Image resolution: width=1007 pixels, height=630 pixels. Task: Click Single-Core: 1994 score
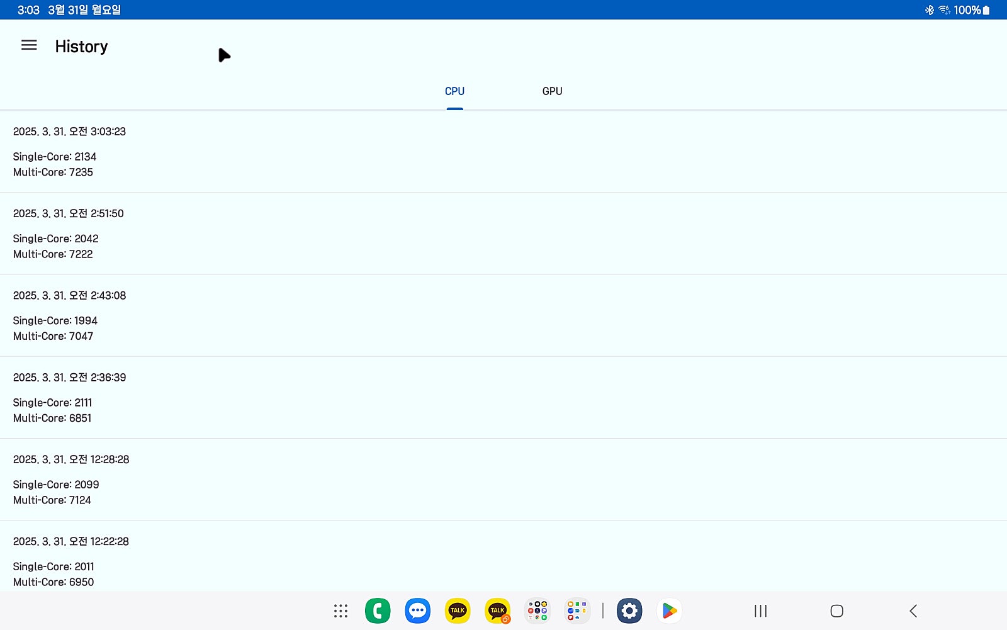coord(55,321)
